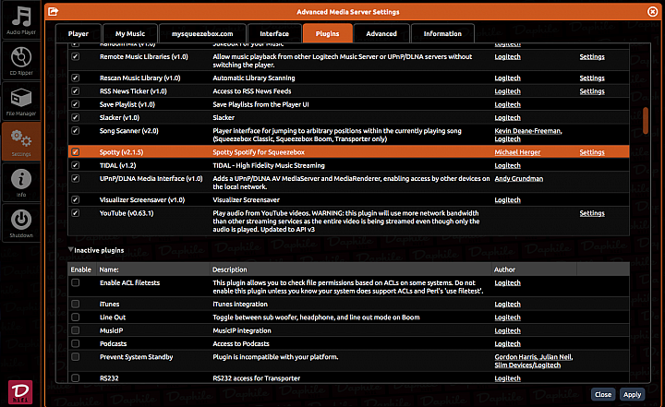This screenshot has width=665, height=407.
Task: Click the Author column header
Action: coord(504,269)
